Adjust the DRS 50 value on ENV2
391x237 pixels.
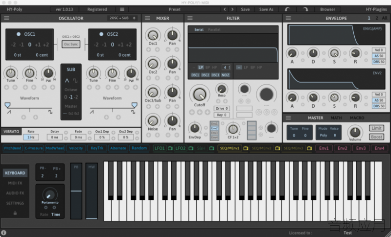pyautogui.click(x=379, y=106)
